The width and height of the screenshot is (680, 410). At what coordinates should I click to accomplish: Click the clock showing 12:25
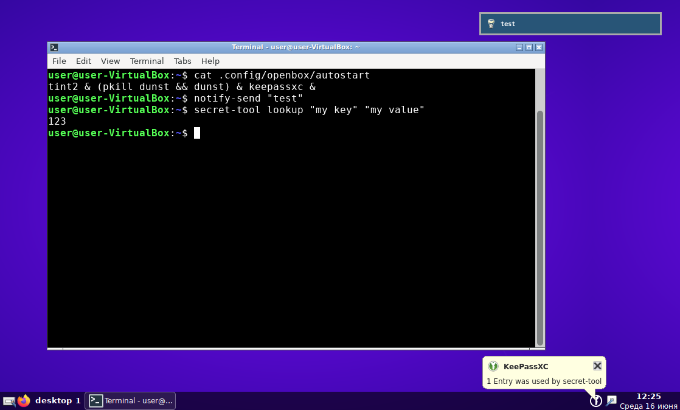647,396
